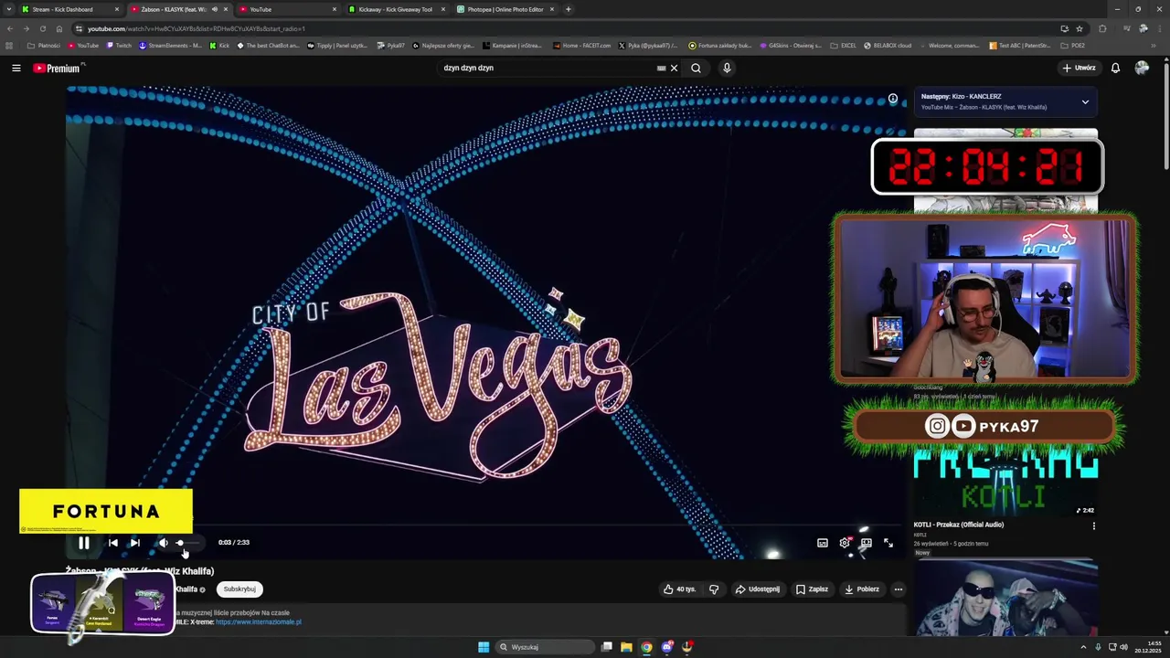Open the 'Kick' bookmark
Image resolution: width=1170 pixels, height=658 pixels.
coord(219,45)
